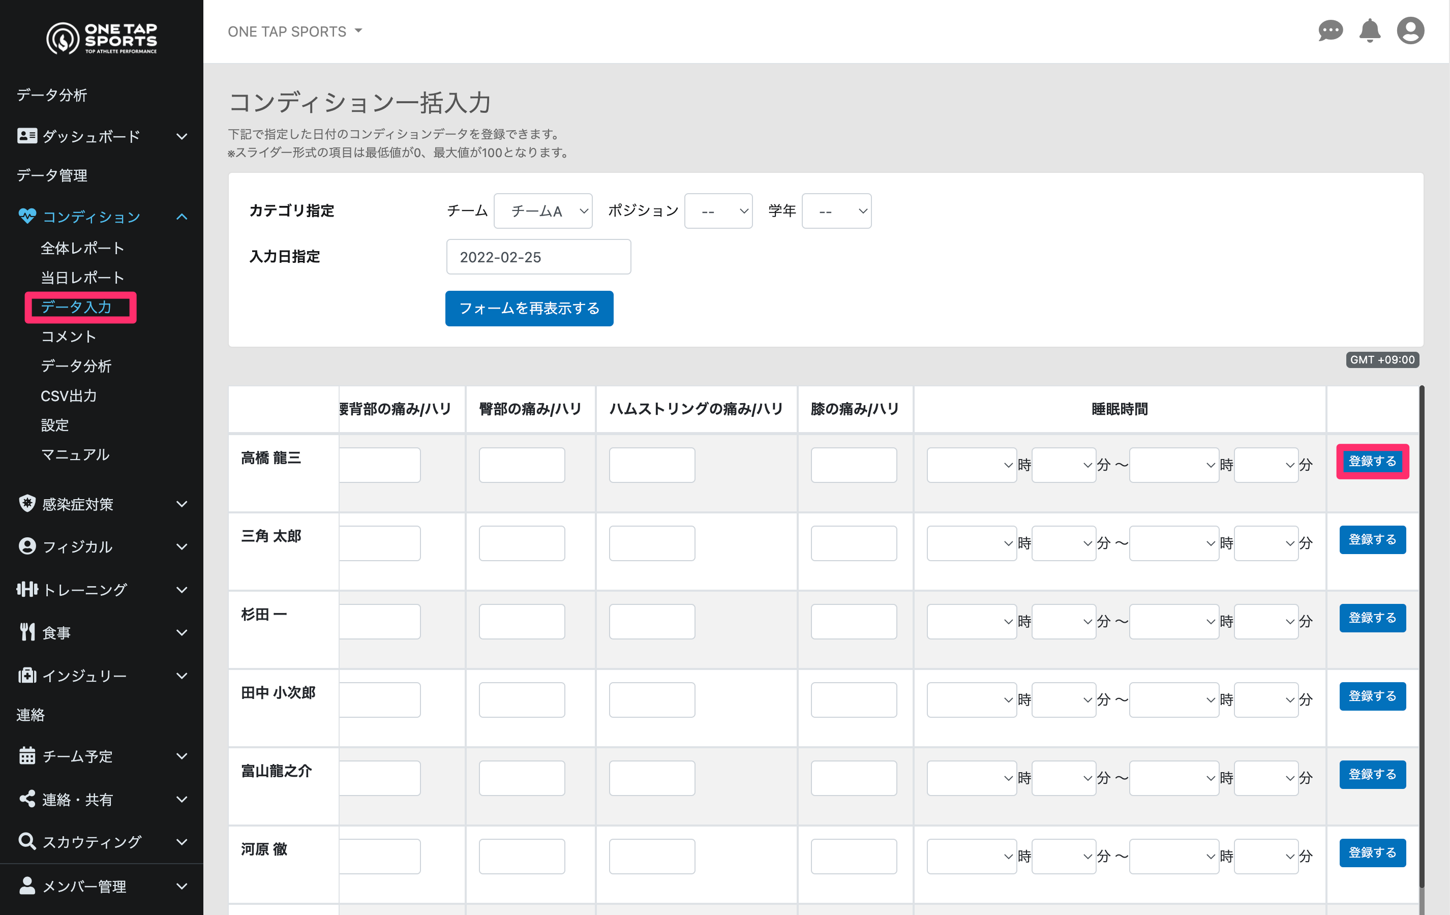Expand the 連絡・共有 menu chevron
The image size is (1450, 915).
pyautogui.click(x=181, y=800)
